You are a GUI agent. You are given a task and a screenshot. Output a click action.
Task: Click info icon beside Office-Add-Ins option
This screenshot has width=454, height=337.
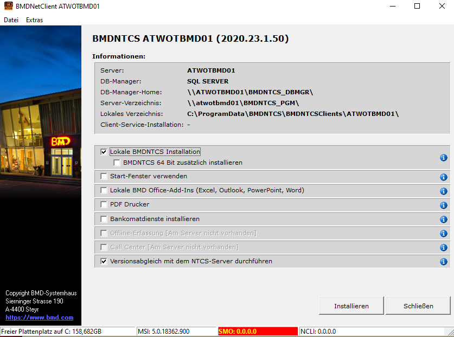(444, 191)
